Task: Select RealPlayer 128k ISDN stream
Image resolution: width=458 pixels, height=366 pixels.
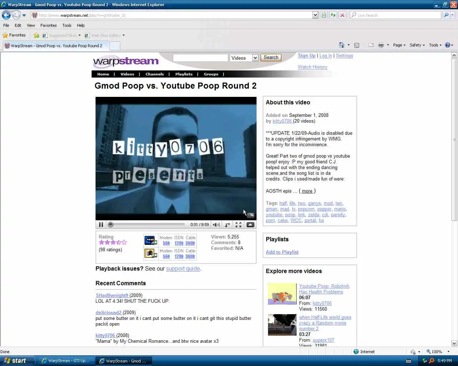Action: pyautogui.click(x=179, y=243)
